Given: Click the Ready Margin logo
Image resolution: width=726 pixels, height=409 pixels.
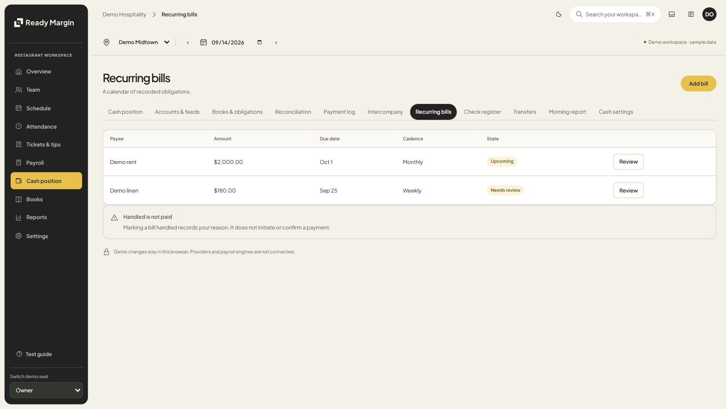Looking at the screenshot, I should click(x=44, y=23).
